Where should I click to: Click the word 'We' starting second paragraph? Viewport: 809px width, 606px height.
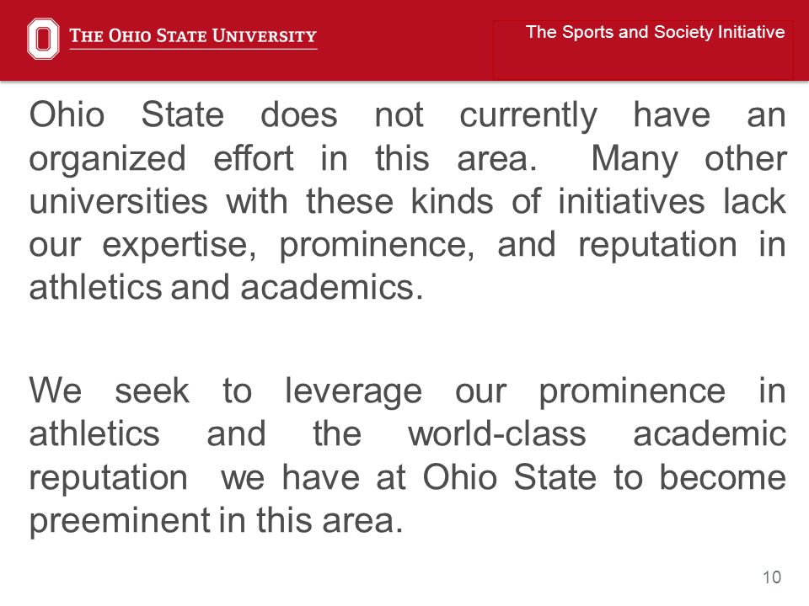coord(56,391)
